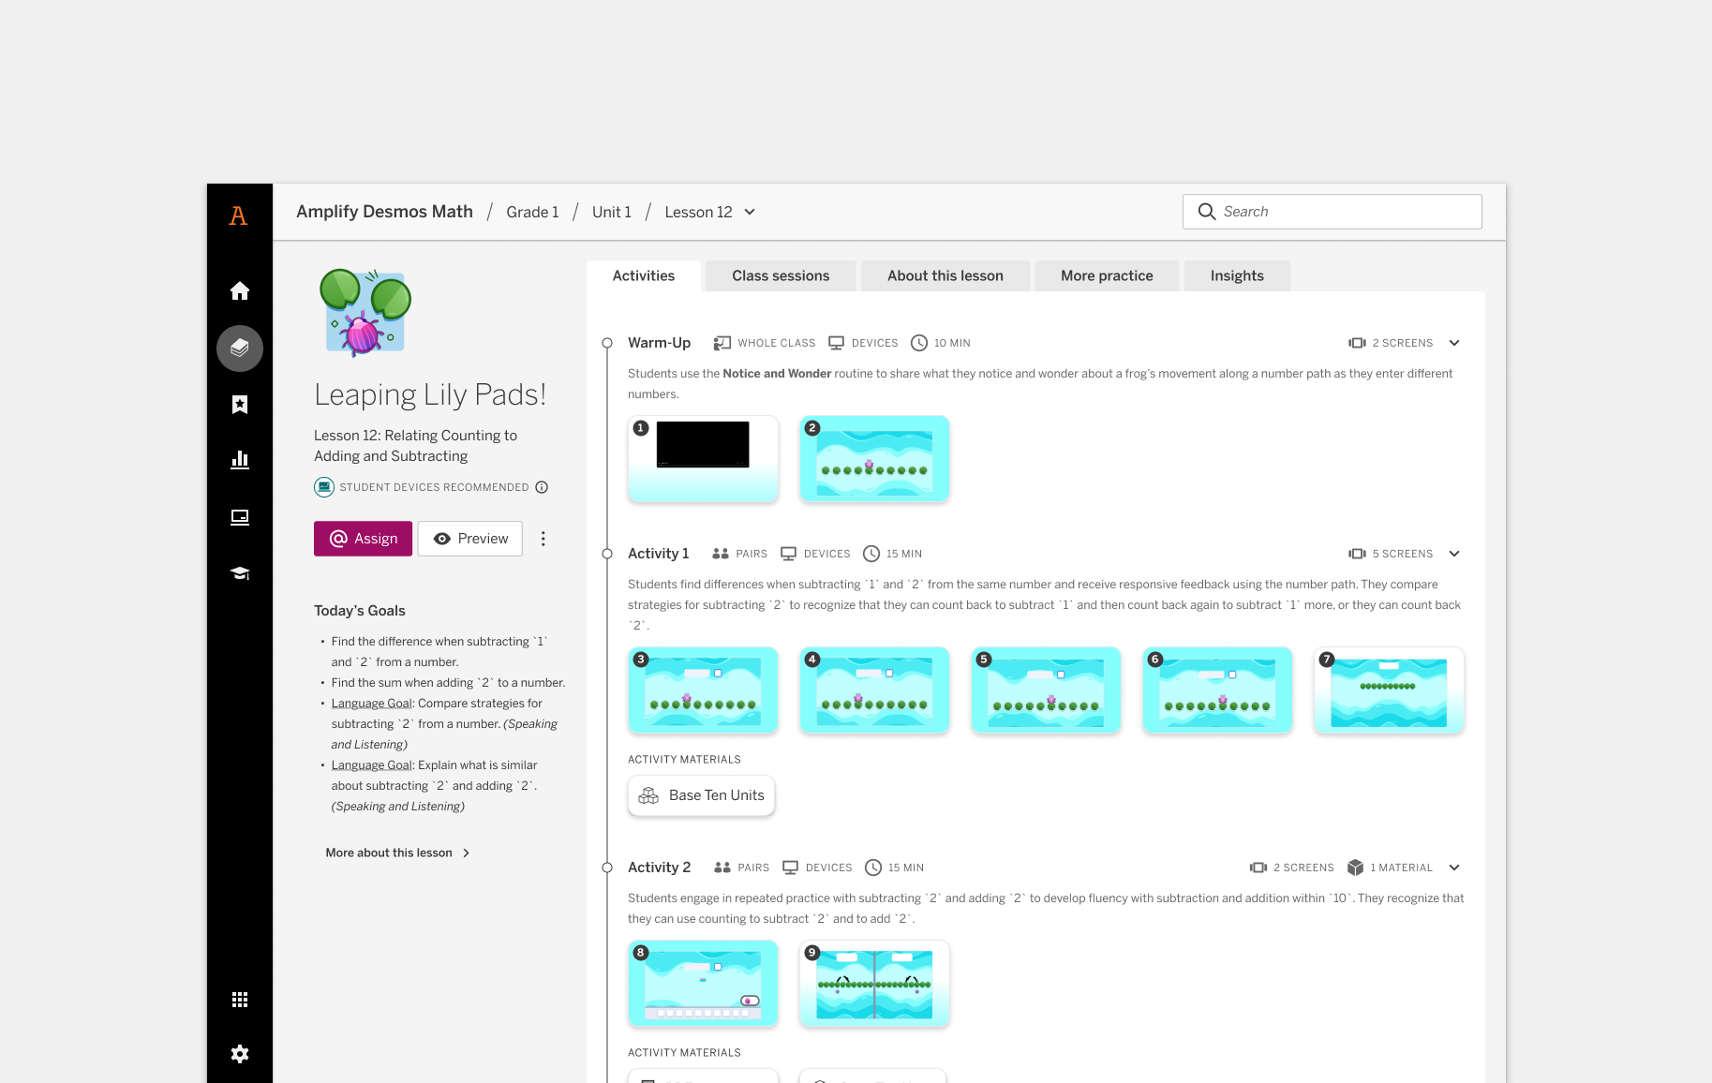Click the Leaping Lily Pads! title
This screenshot has width=1712, height=1083.
(430, 394)
